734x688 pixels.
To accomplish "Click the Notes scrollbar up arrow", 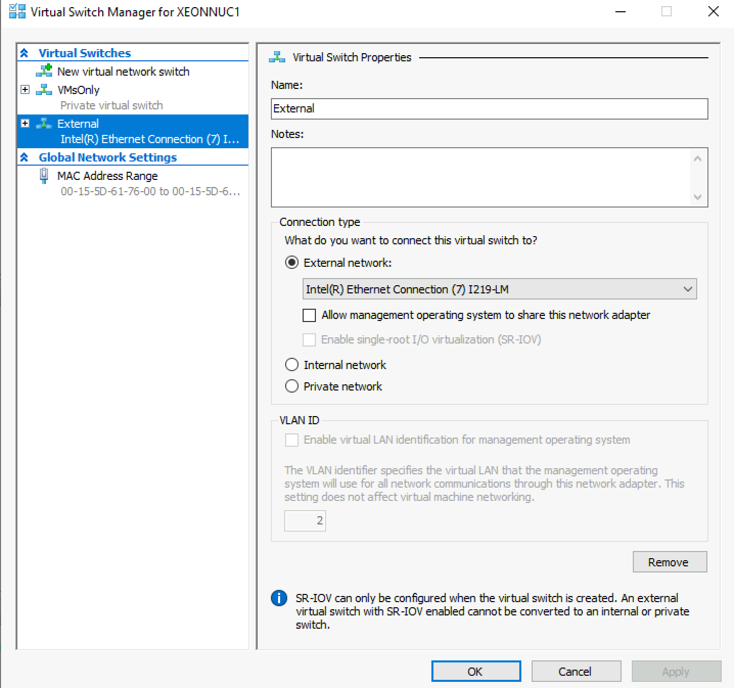I will pyautogui.click(x=698, y=158).
